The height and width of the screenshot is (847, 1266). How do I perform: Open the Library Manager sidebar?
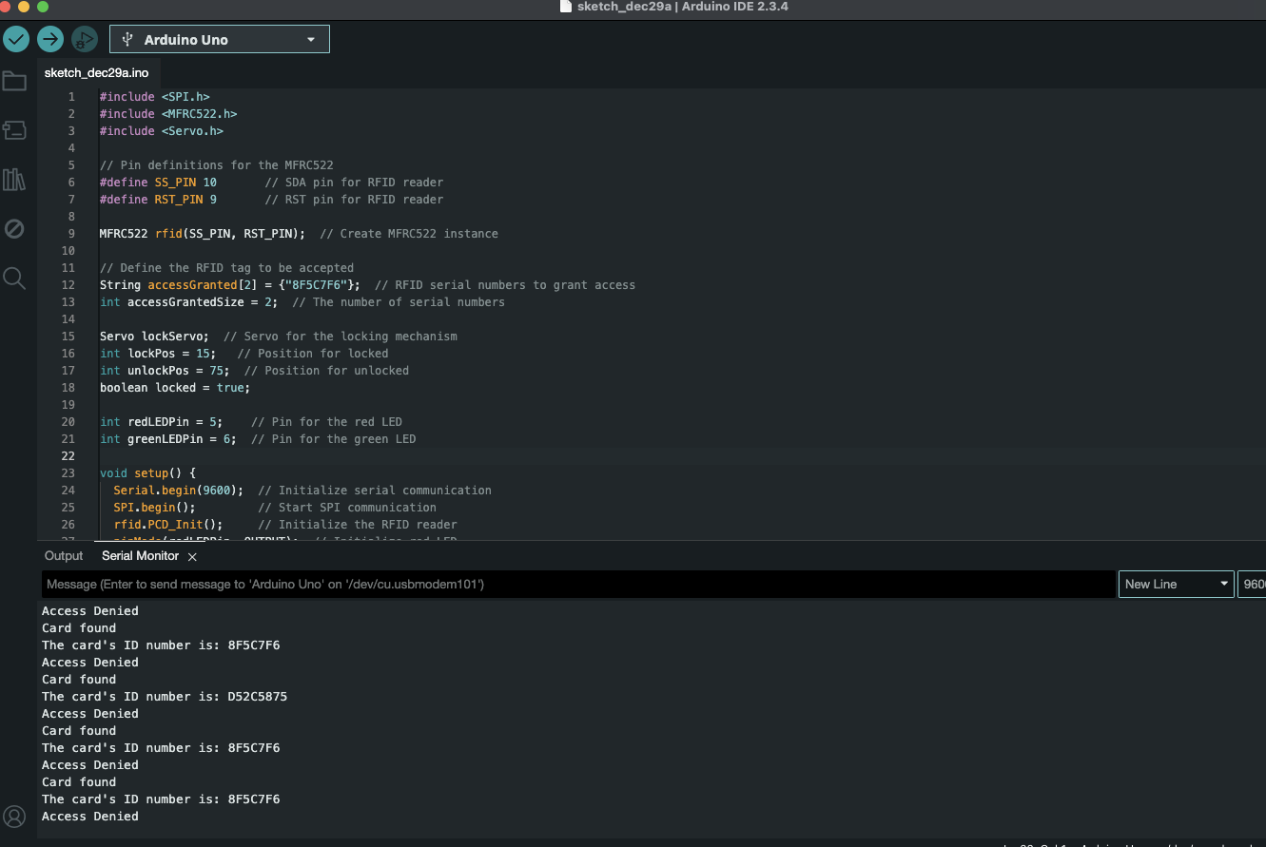pyautogui.click(x=14, y=180)
